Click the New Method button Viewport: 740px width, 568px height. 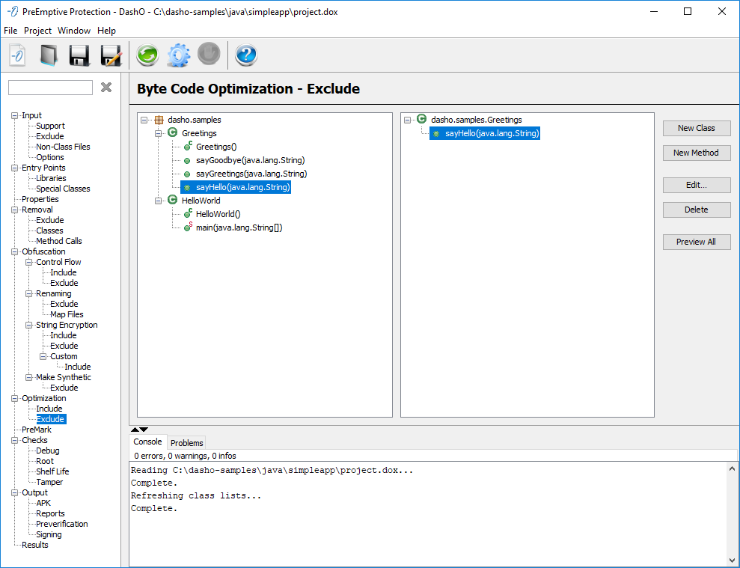696,153
